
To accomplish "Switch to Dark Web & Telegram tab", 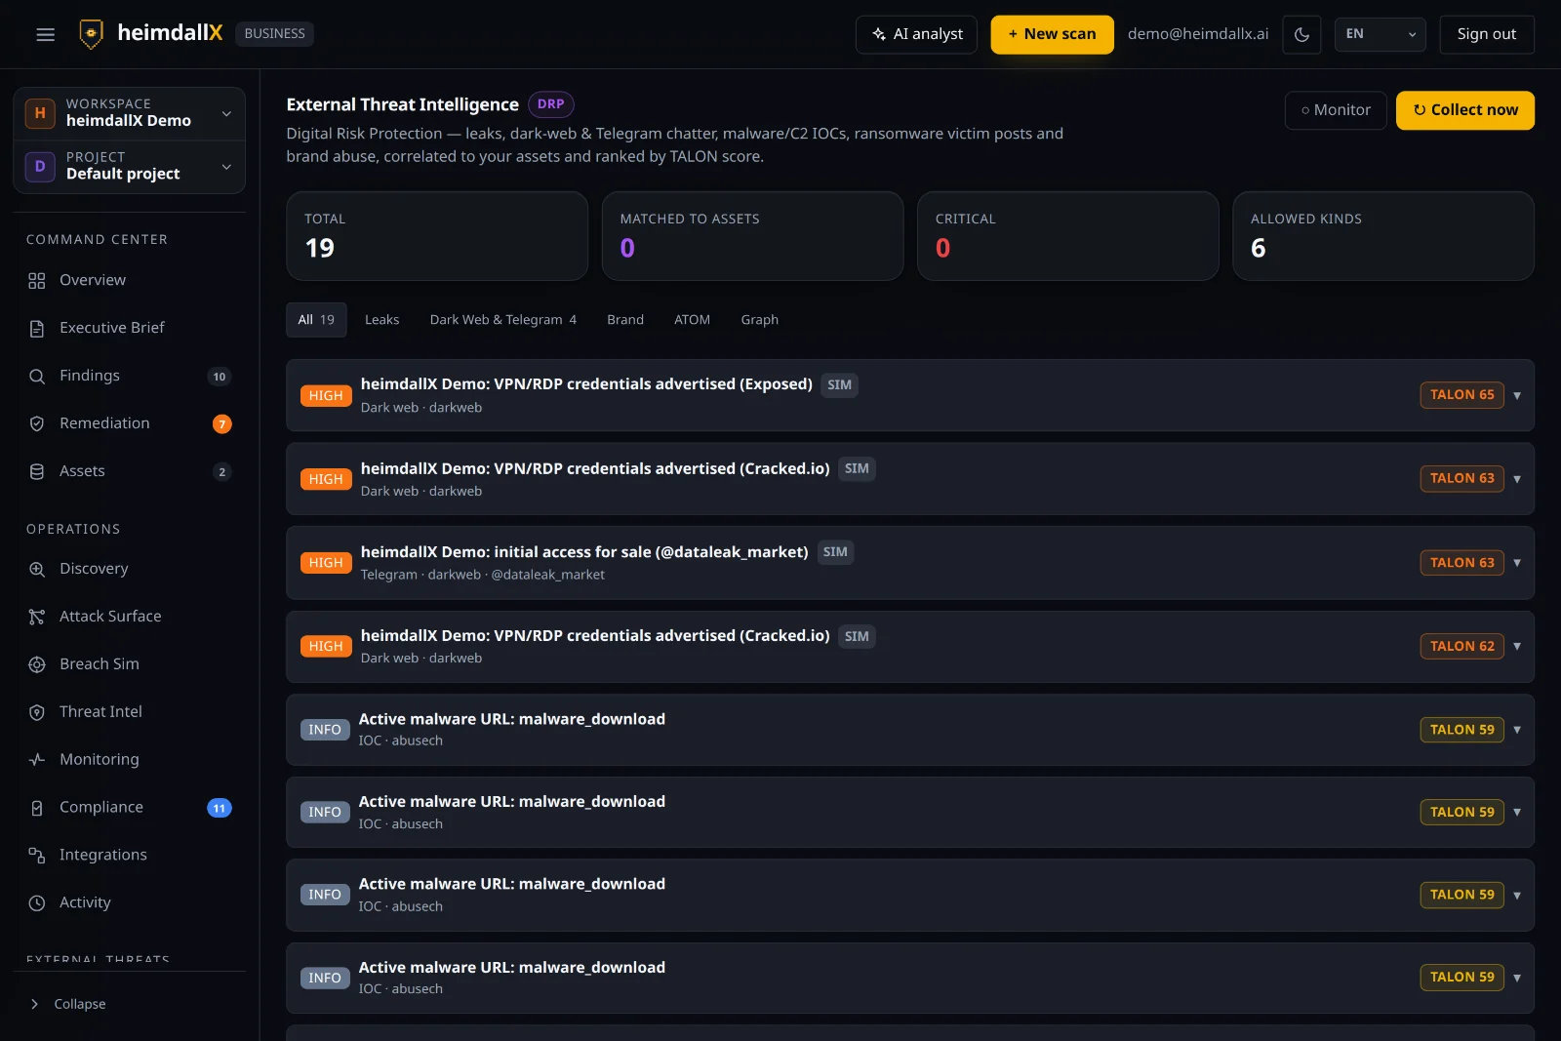I will (x=503, y=320).
